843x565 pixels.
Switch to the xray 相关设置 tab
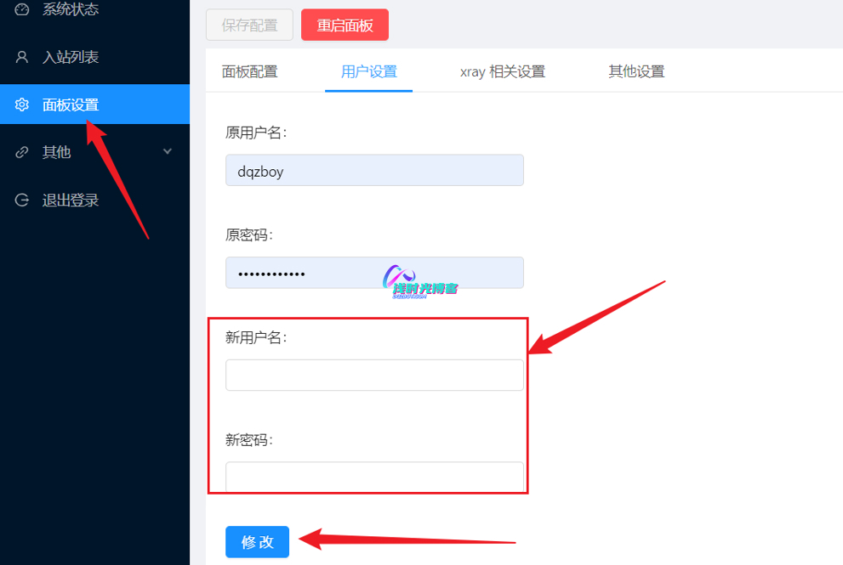[503, 71]
